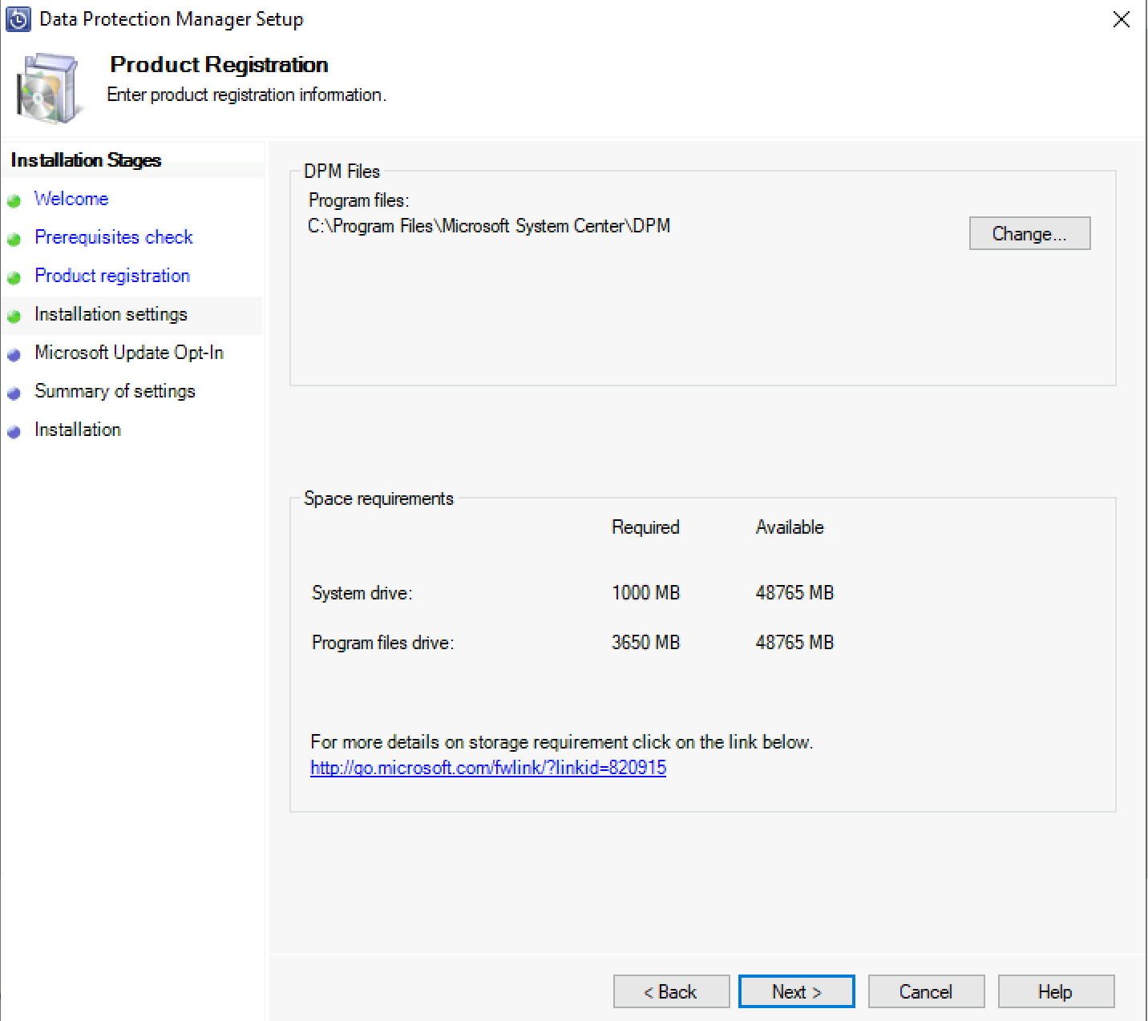Click the System drive: label
The height and width of the screenshot is (1021, 1148).
[362, 593]
